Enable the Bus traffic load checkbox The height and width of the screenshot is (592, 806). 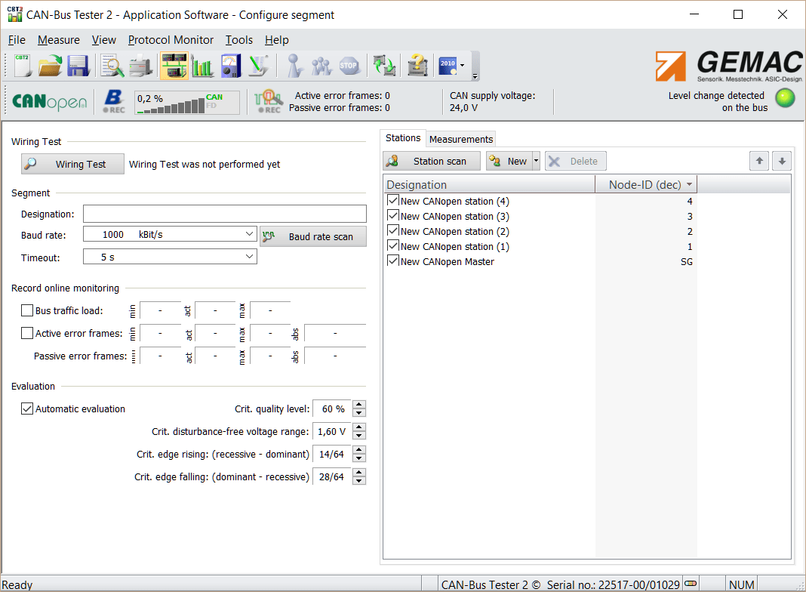coord(27,310)
